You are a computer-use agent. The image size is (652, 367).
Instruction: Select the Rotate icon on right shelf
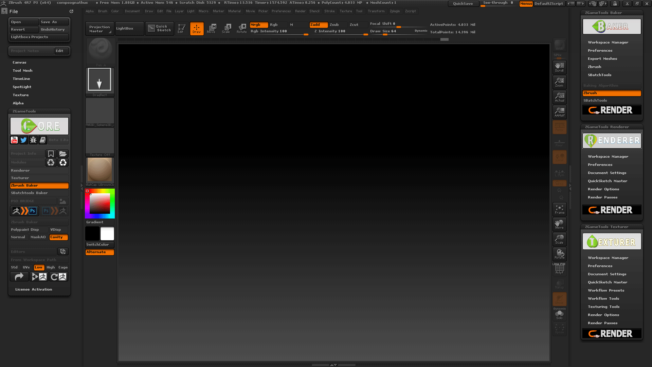(559, 254)
